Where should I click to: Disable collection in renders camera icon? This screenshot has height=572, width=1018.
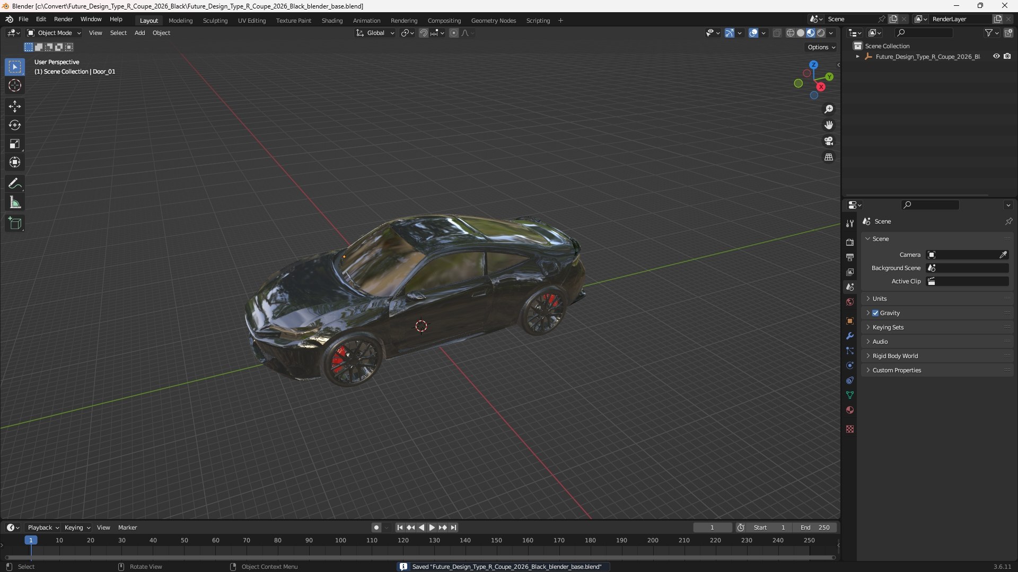point(1007,56)
